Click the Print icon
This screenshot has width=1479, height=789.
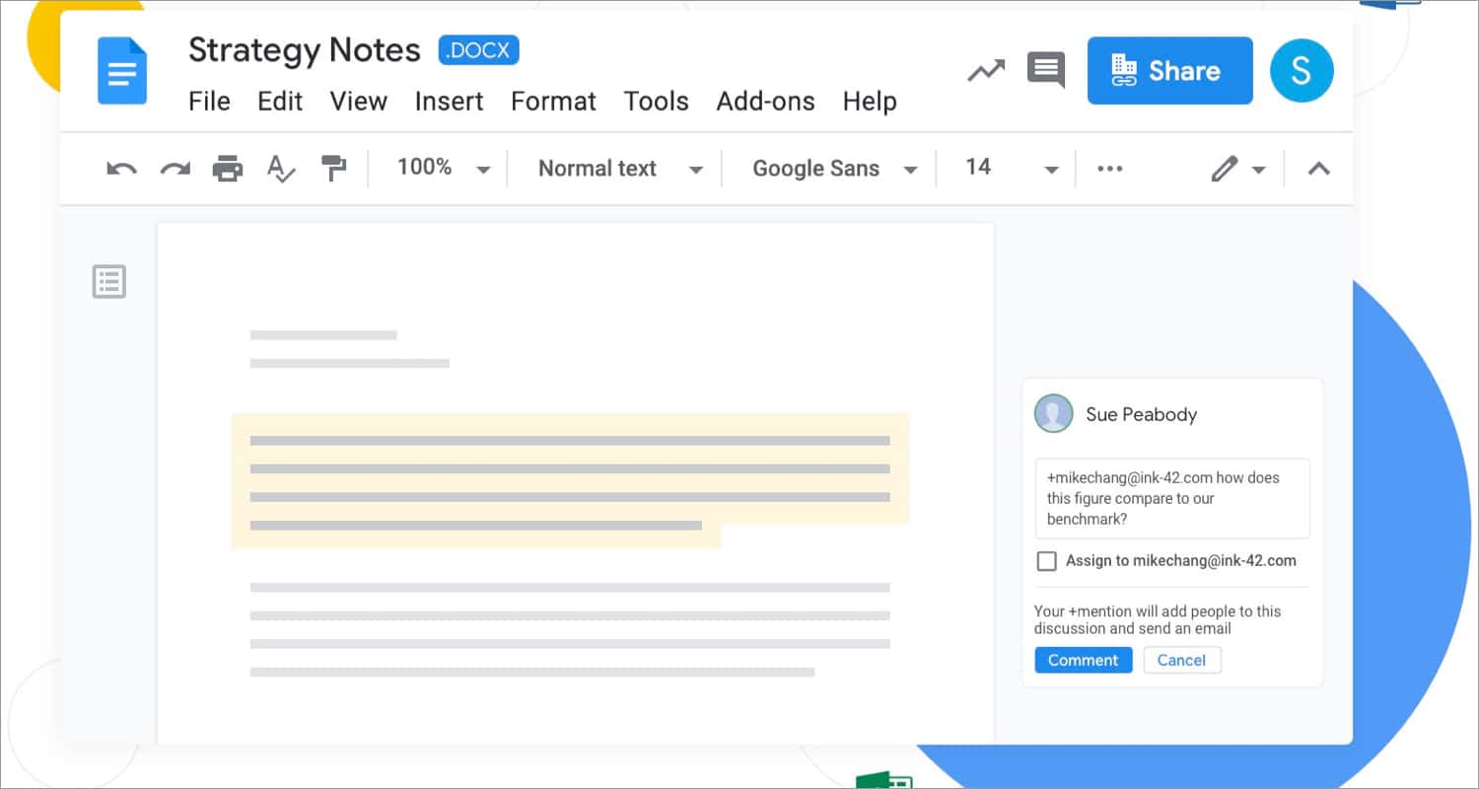click(x=228, y=169)
